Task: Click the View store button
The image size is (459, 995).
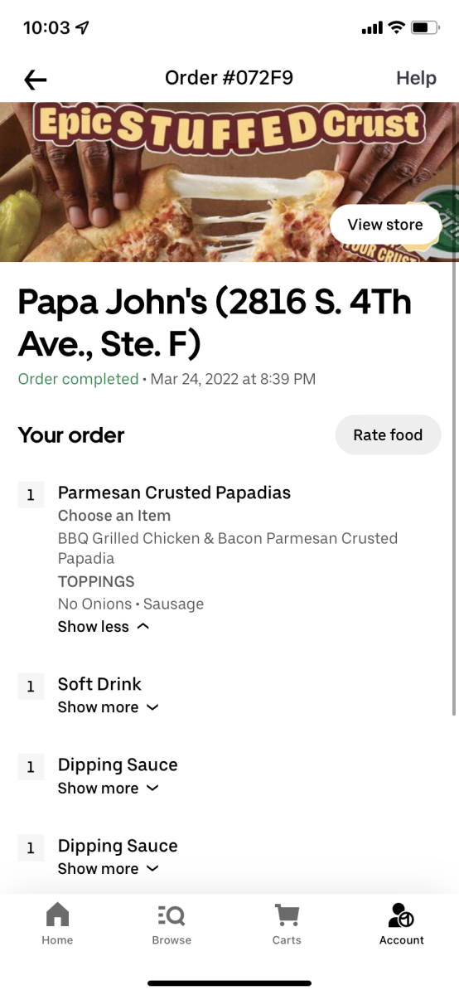Action: coord(385,225)
